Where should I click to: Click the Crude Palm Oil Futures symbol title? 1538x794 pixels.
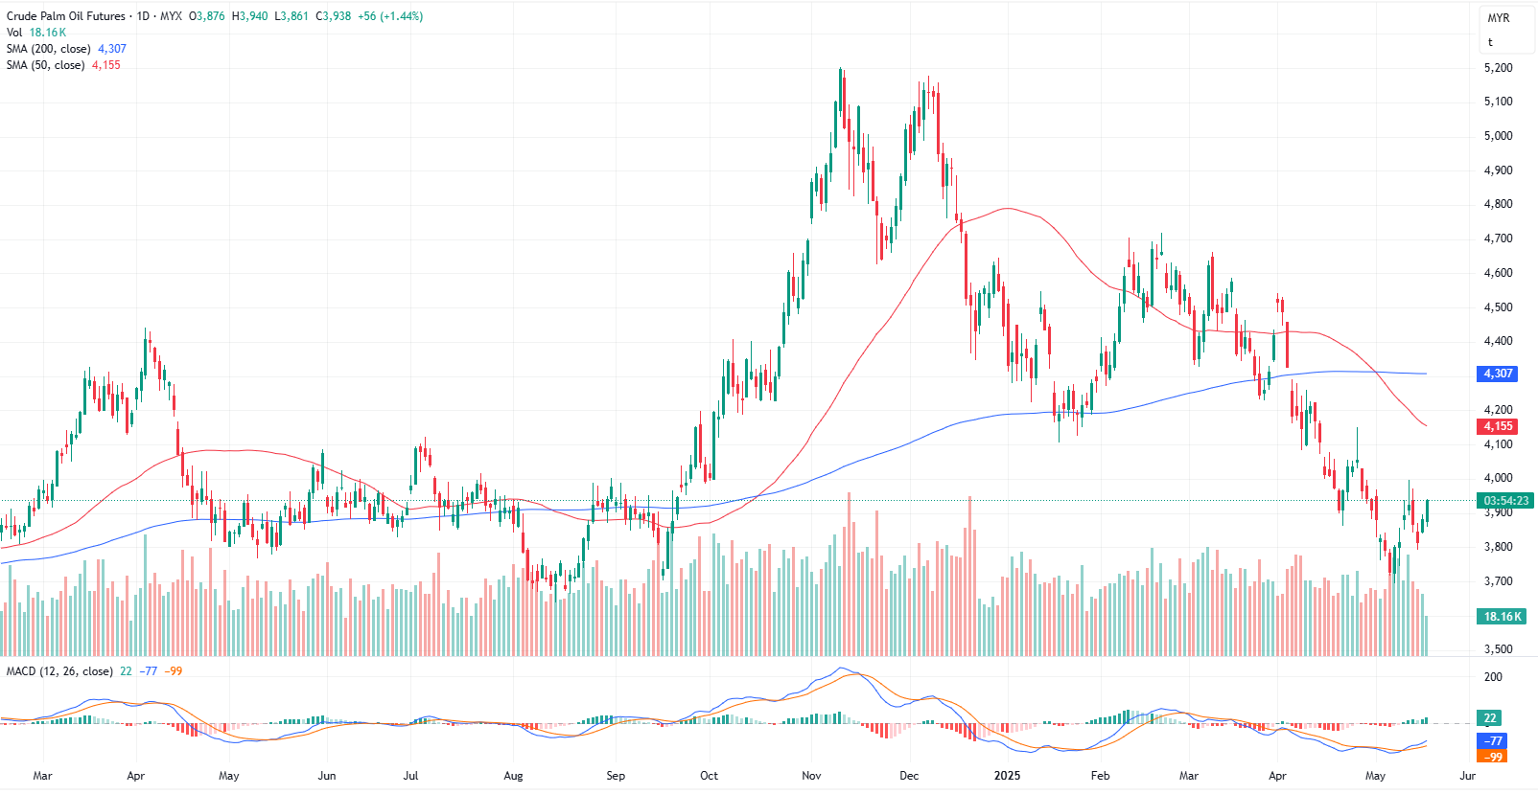pyautogui.click(x=66, y=16)
